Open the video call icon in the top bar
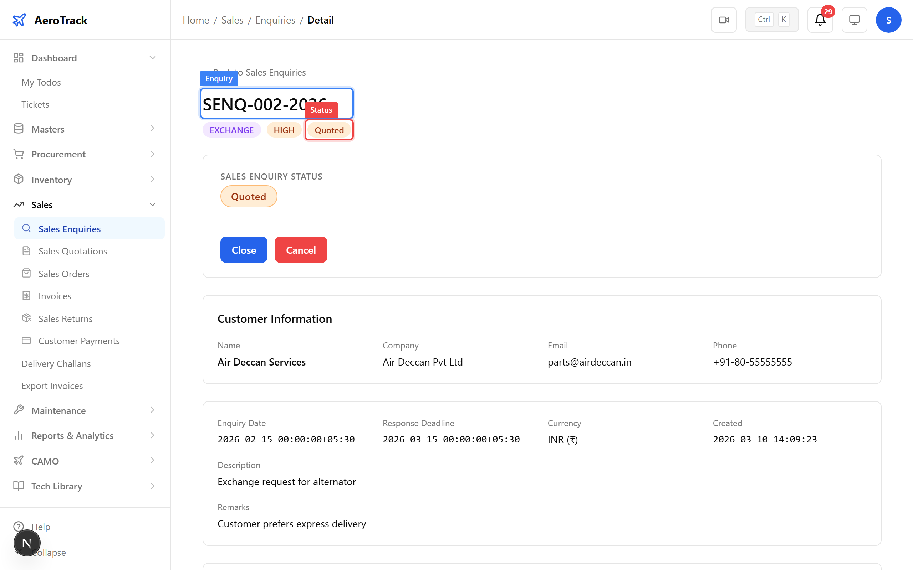This screenshot has width=913, height=570. tap(724, 20)
